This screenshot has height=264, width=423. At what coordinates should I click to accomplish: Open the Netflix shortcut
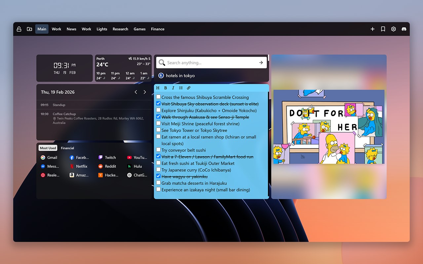pos(79,166)
